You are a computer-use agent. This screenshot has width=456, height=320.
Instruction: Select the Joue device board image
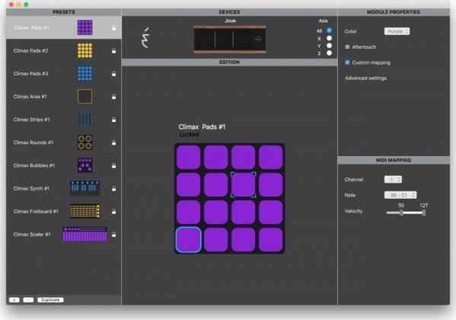pyautogui.click(x=230, y=40)
